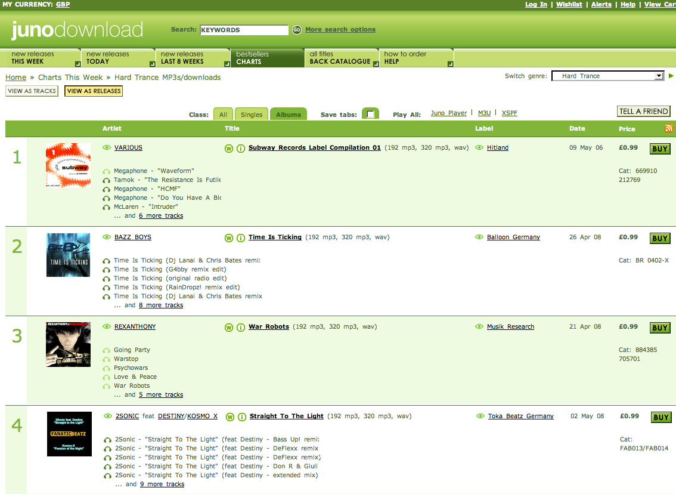Click WAV icon beside Straight To The Light
The image size is (676, 494).
230,417
